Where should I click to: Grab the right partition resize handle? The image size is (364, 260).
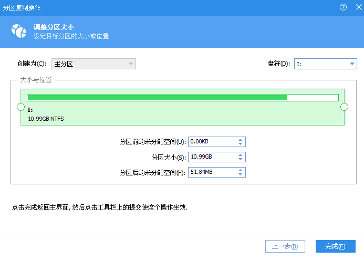click(344, 107)
